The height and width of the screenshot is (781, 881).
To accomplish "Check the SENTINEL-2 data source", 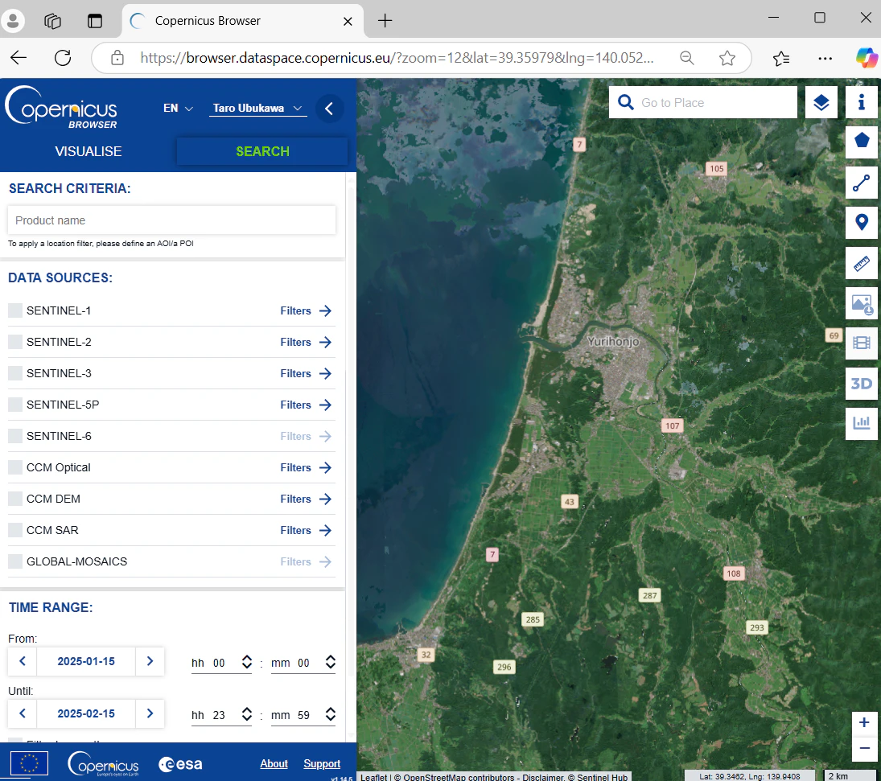I will point(15,342).
